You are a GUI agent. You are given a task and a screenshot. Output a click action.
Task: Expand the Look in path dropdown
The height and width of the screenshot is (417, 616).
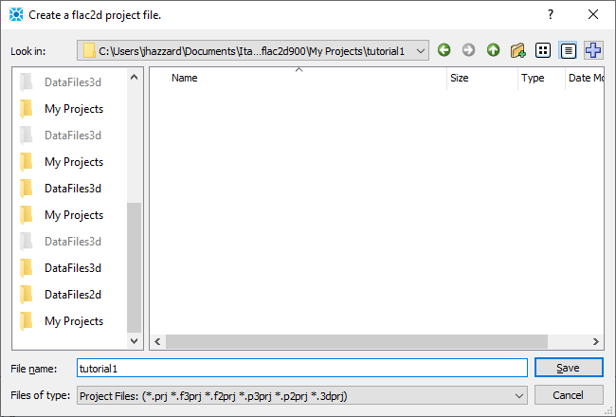click(421, 50)
